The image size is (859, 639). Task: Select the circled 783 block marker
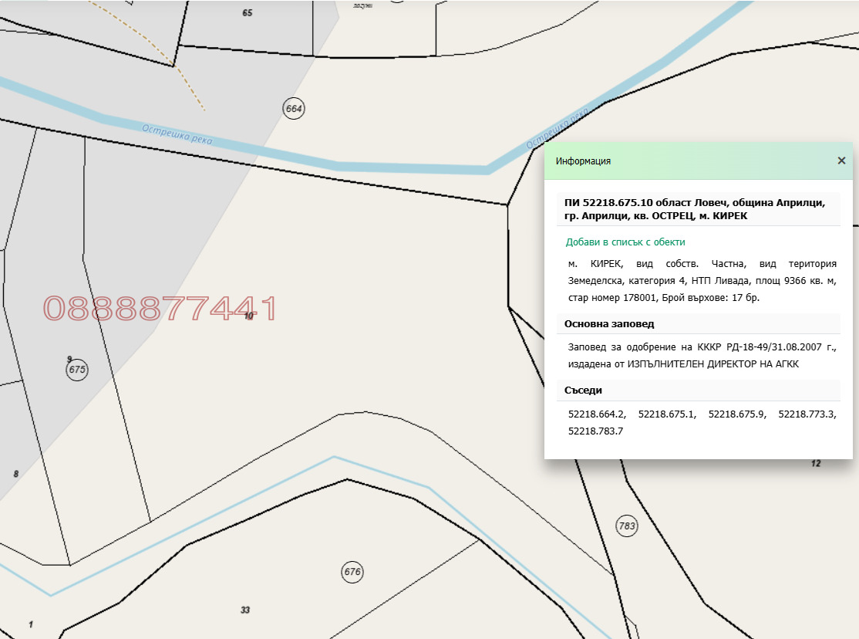[x=627, y=527]
